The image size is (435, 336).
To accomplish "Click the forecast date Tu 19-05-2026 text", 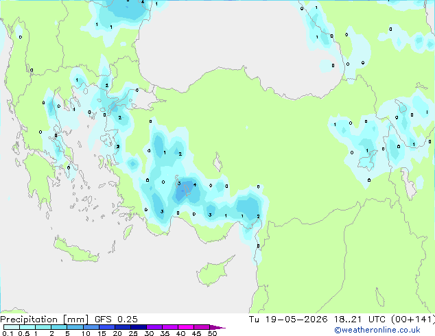I will [288, 320].
